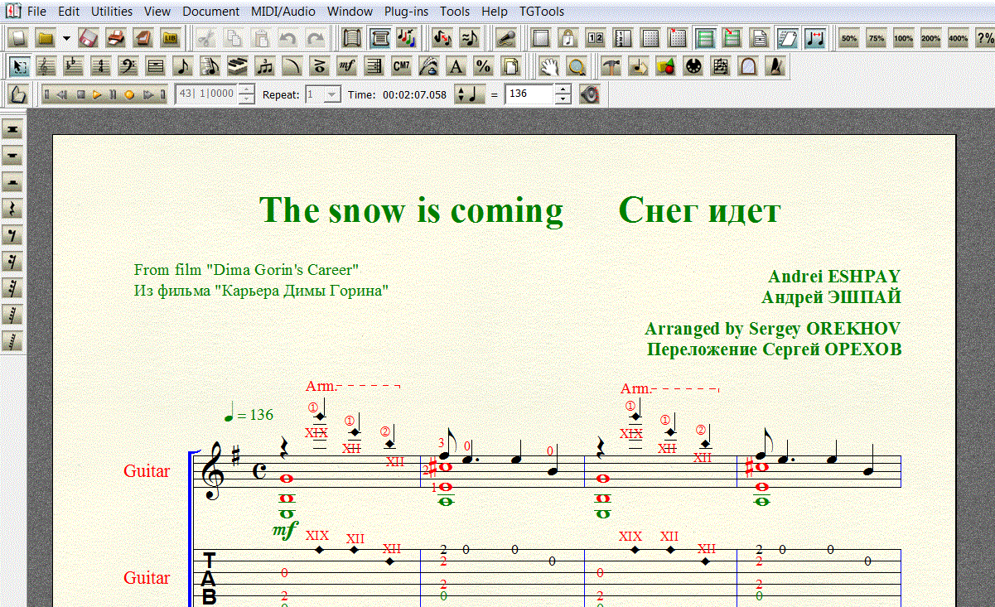Viewport: 995px width, 607px height.
Task: Open the Plug-ins menu
Action: pos(406,12)
